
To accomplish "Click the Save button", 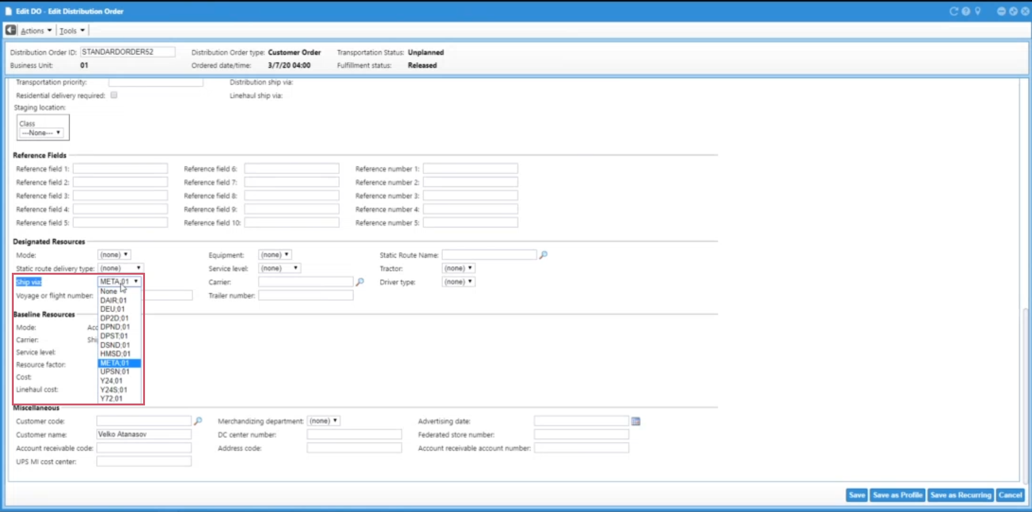I will 857,495.
